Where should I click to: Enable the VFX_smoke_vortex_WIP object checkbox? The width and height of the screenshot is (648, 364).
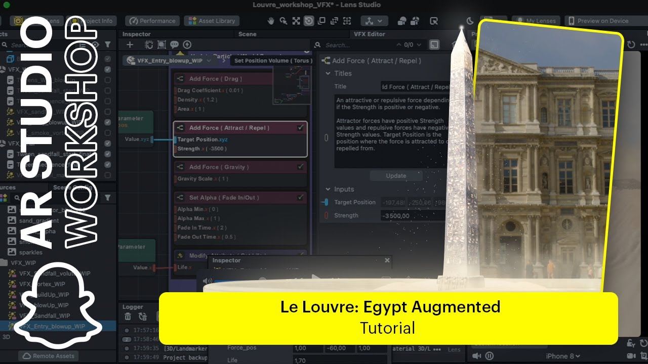pos(107,133)
